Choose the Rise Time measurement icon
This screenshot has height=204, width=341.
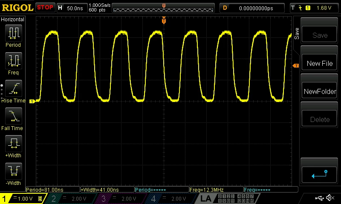coord(14,88)
